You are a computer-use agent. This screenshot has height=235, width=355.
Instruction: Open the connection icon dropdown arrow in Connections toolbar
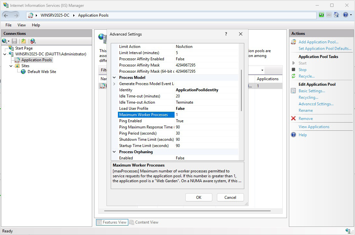coord(8,41)
